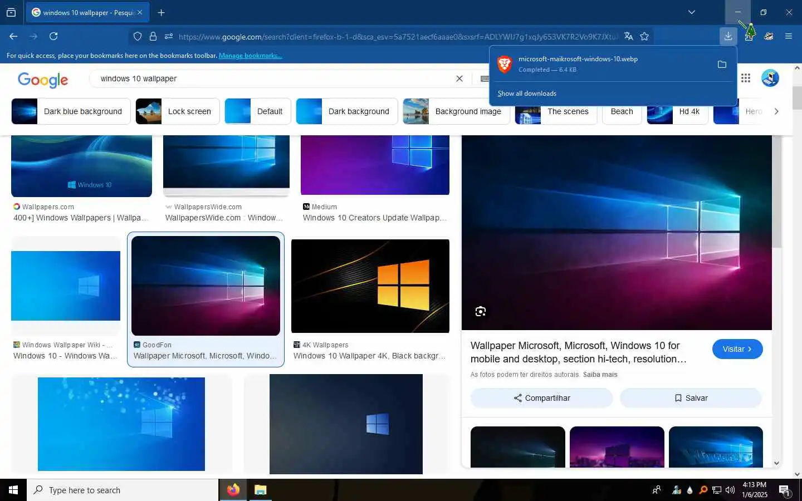Select The scenes filter chip
The width and height of the screenshot is (802, 501).
[556, 111]
